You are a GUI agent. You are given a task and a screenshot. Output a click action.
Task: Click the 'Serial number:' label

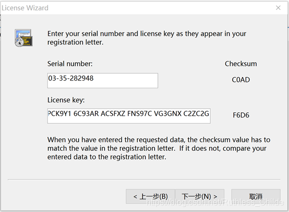[70, 64]
